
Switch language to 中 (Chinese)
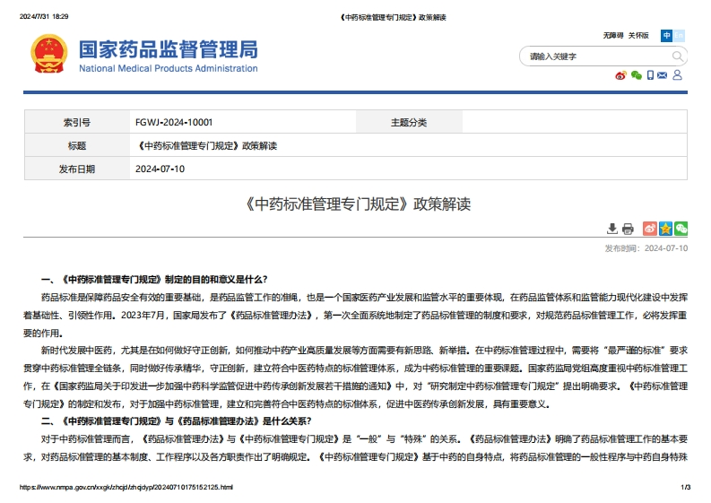point(666,36)
